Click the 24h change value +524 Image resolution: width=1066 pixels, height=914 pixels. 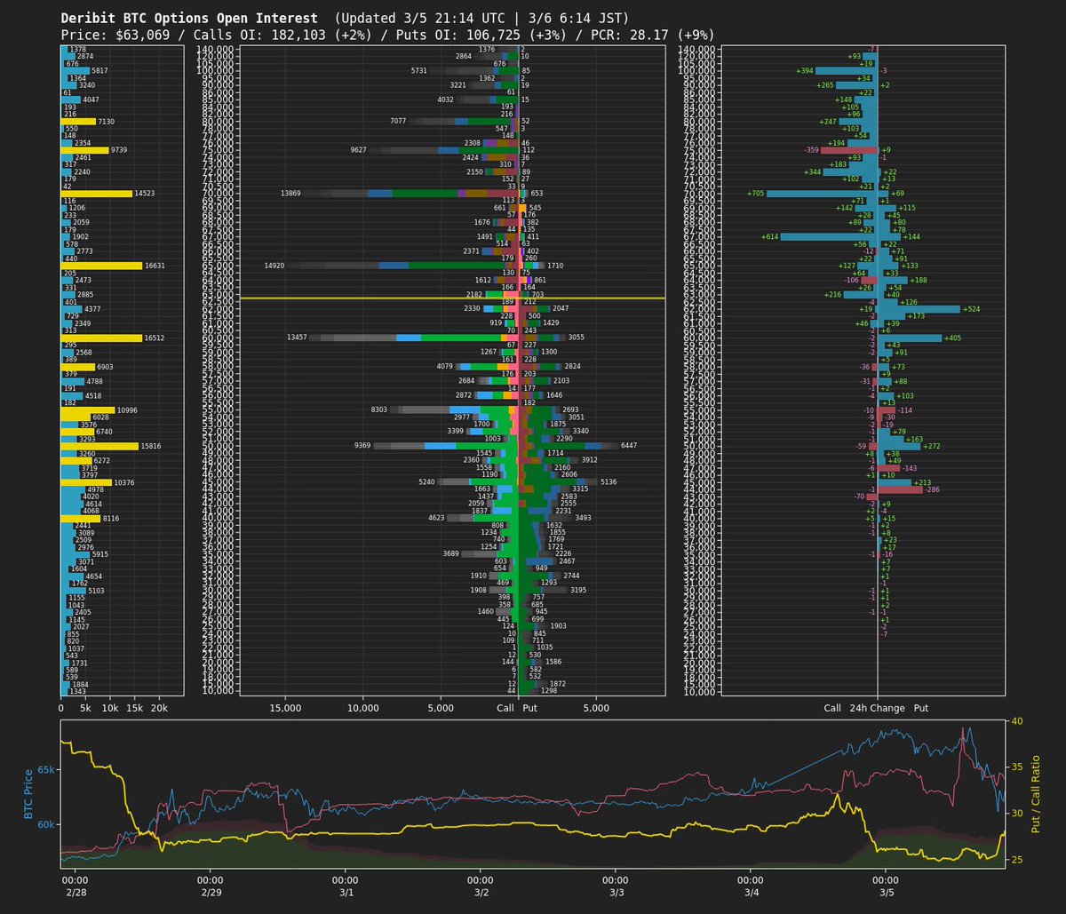point(971,309)
